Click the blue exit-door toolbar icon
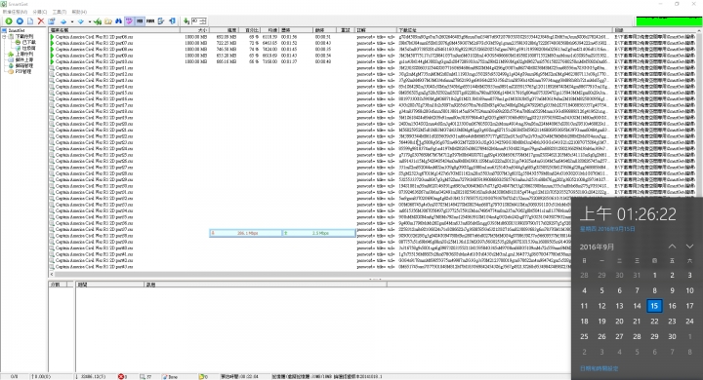 coord(172,21)
